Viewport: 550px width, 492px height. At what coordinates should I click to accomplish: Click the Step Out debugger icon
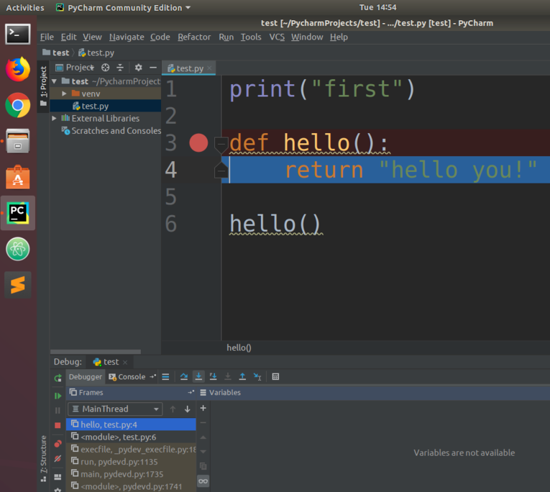[x=242, y=377]
